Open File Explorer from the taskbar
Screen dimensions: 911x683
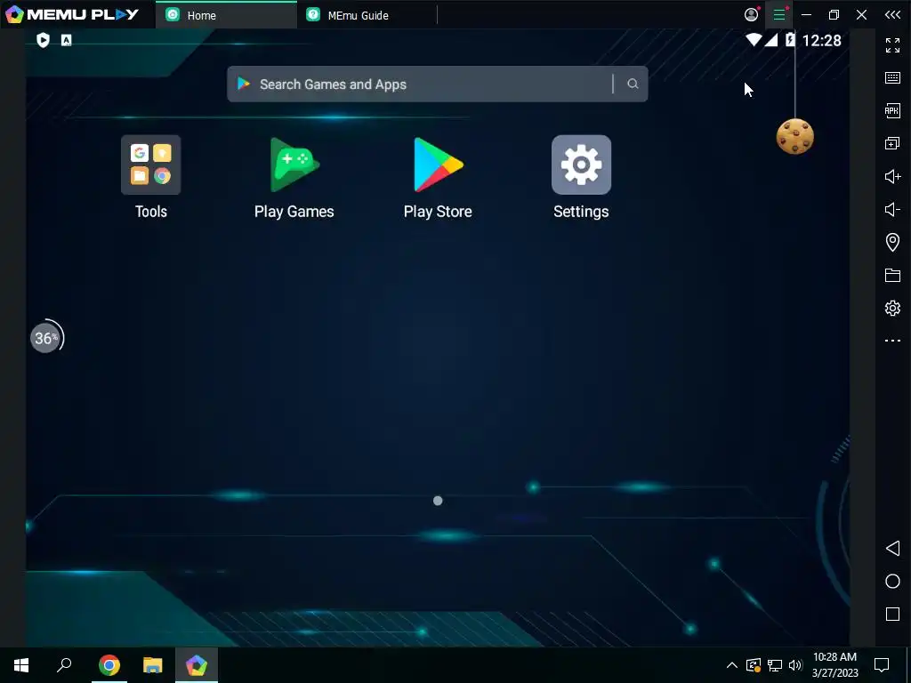pos(152,665)
